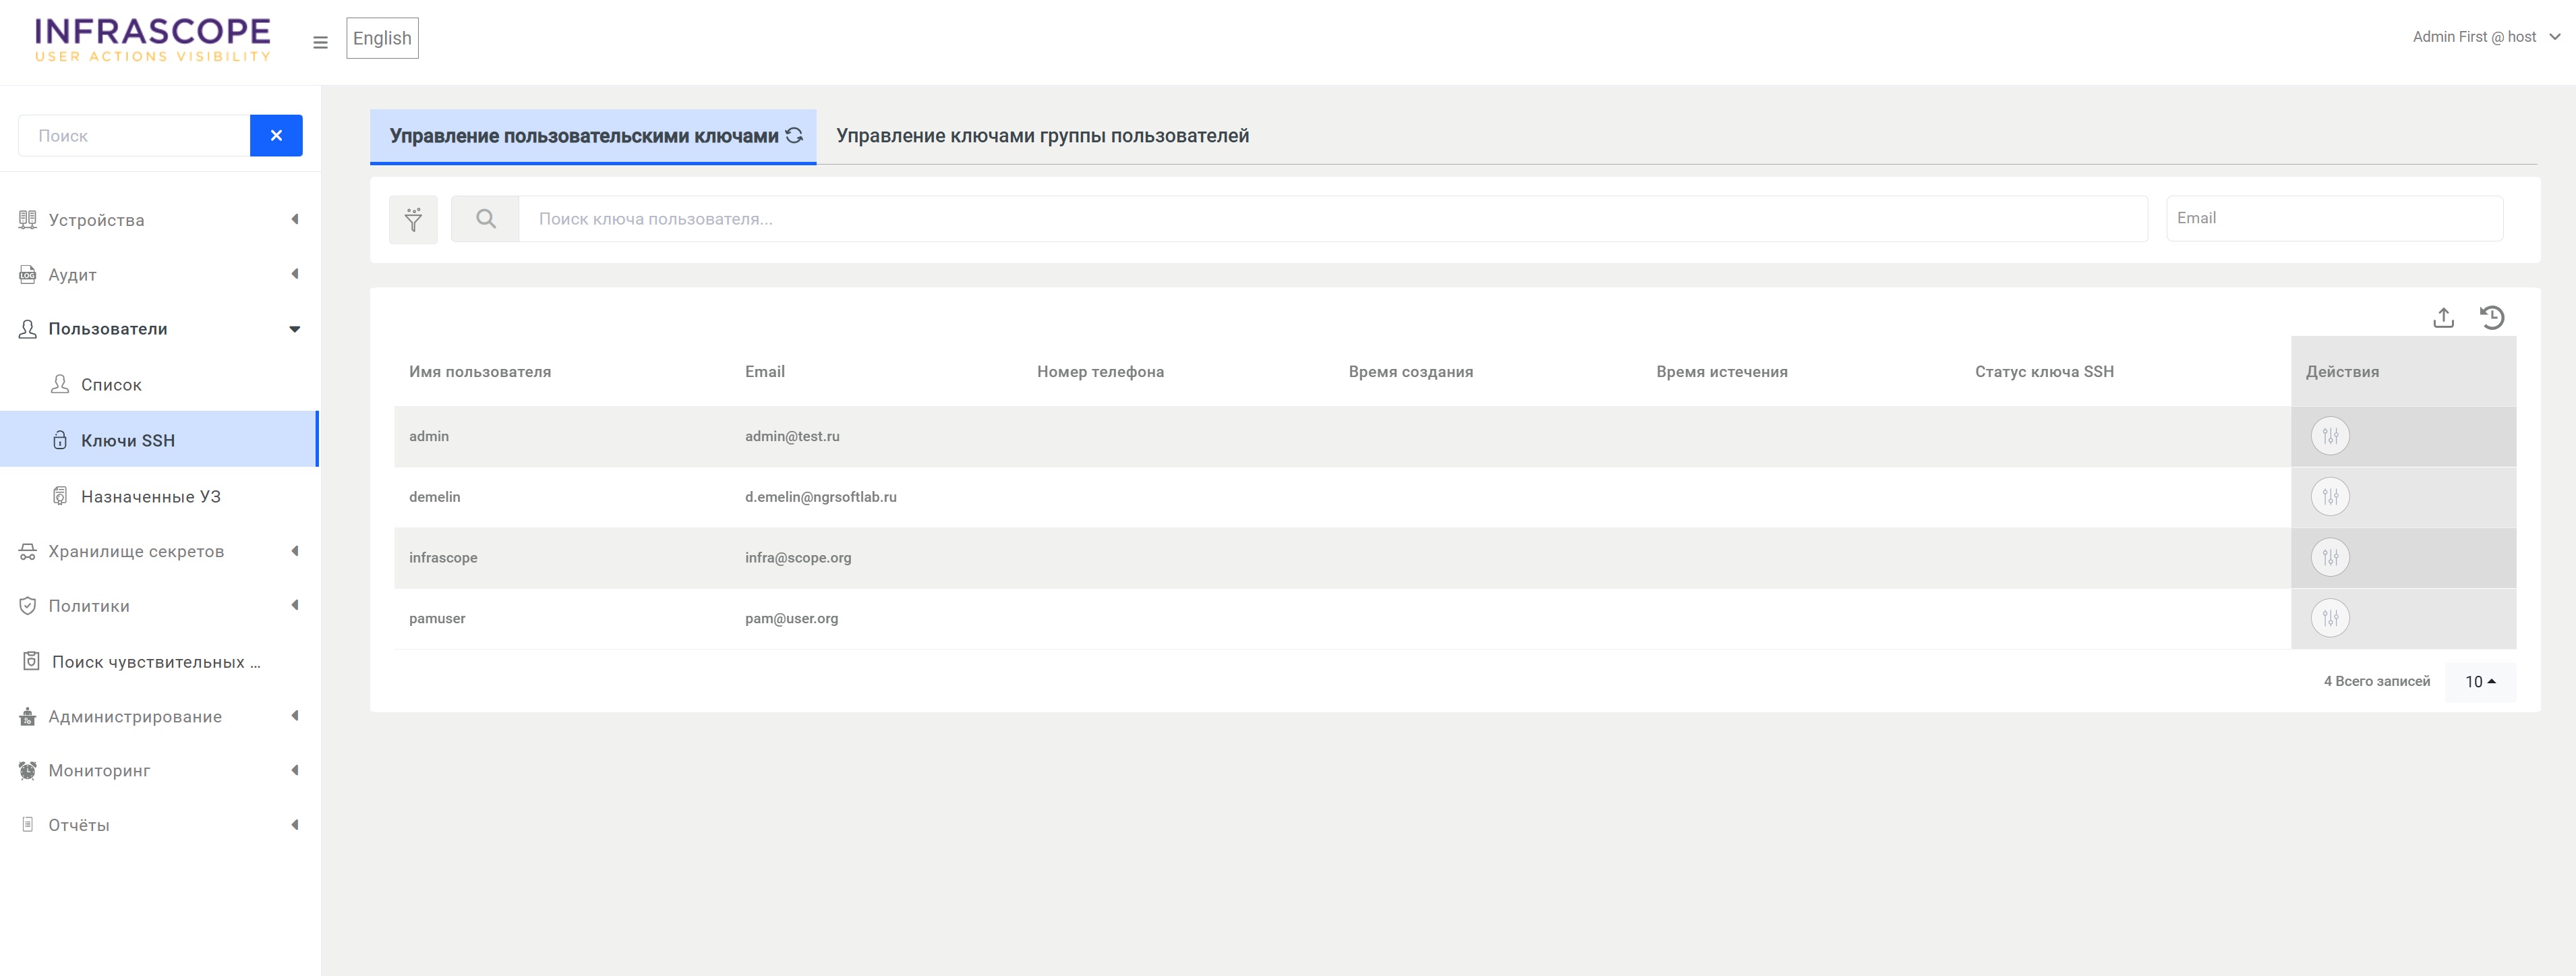Open actions settings for admin row

(2329, 436)
